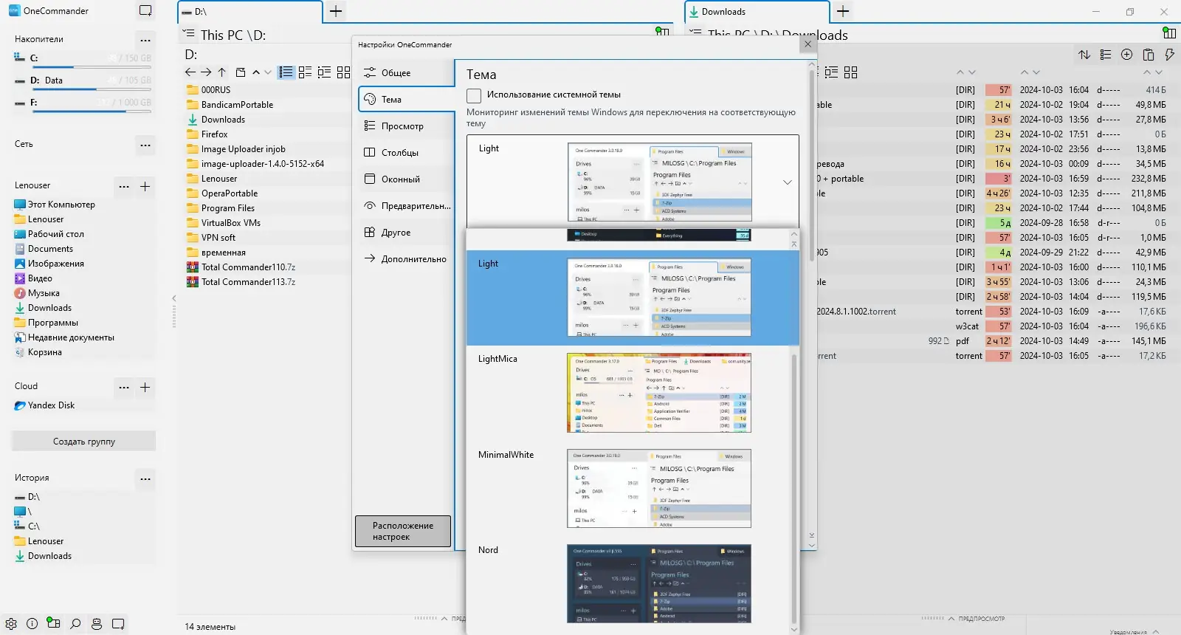Click the magnifier search icon in bottom bar
Screen dimensions: 1181x635
point(75,624)
